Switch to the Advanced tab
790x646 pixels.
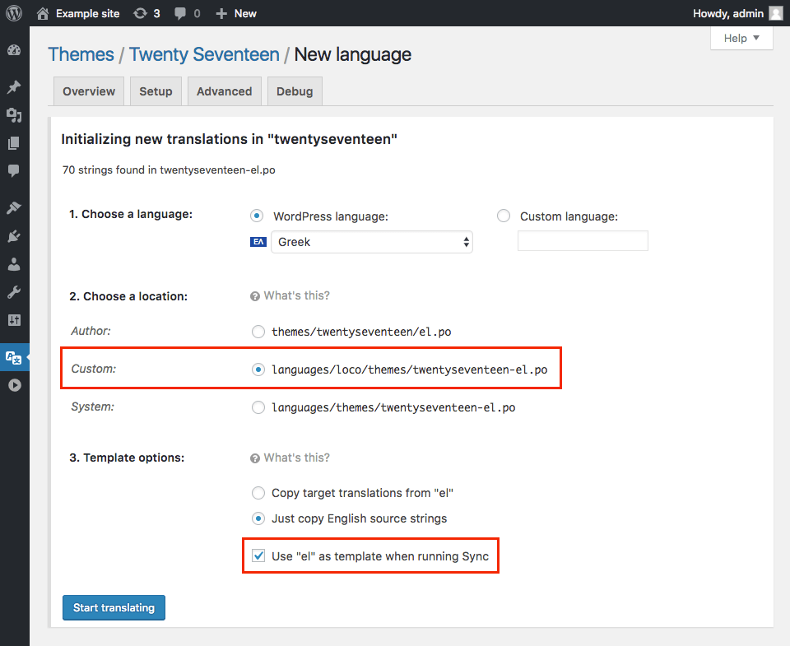(x=224, y=91)
